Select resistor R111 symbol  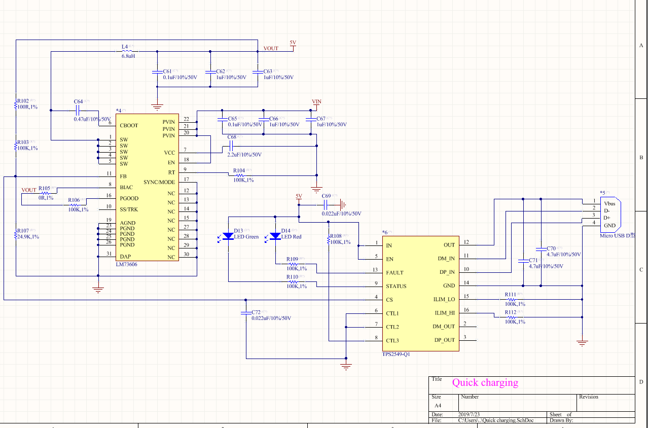tap(511, 299)
